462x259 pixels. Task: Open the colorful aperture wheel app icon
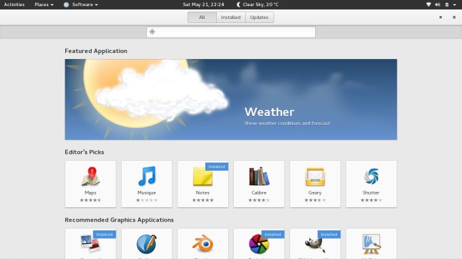click(259, 244)
